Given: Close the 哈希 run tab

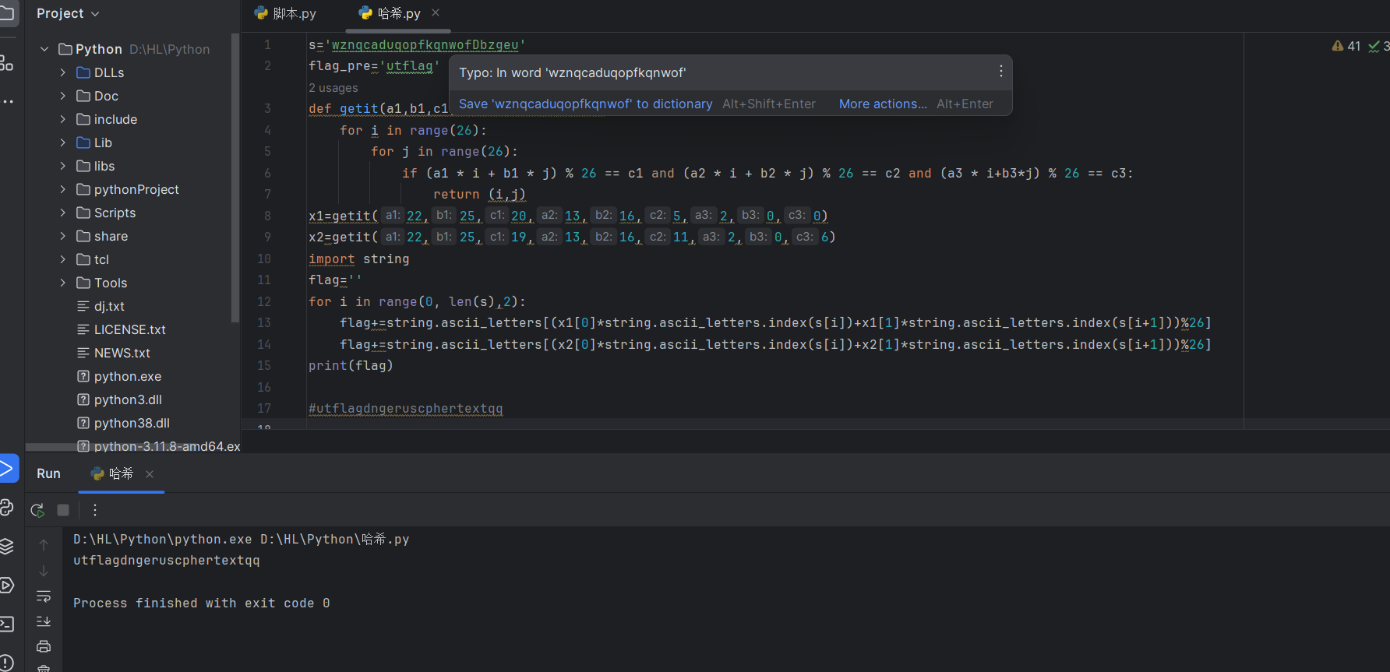Looking at the screenshot, I should (x=150, y=473).
